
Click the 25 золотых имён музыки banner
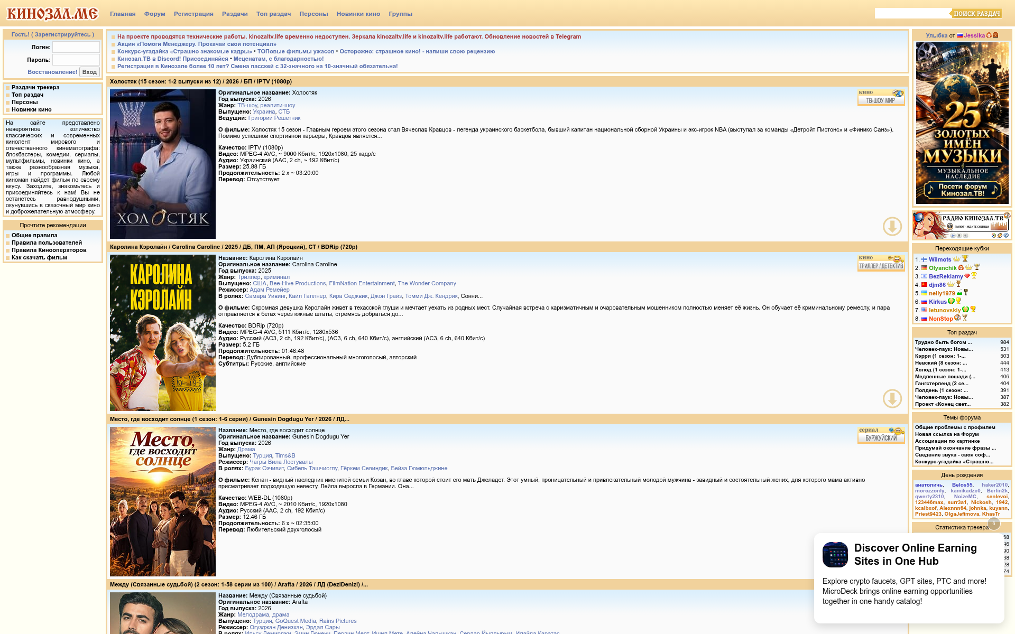pyautogui.click(x=962, y=123)
